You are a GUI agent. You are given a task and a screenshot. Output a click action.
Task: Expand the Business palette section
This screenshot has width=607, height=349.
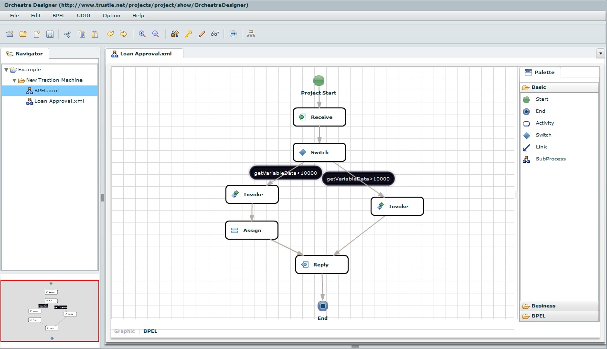(543, 306)
